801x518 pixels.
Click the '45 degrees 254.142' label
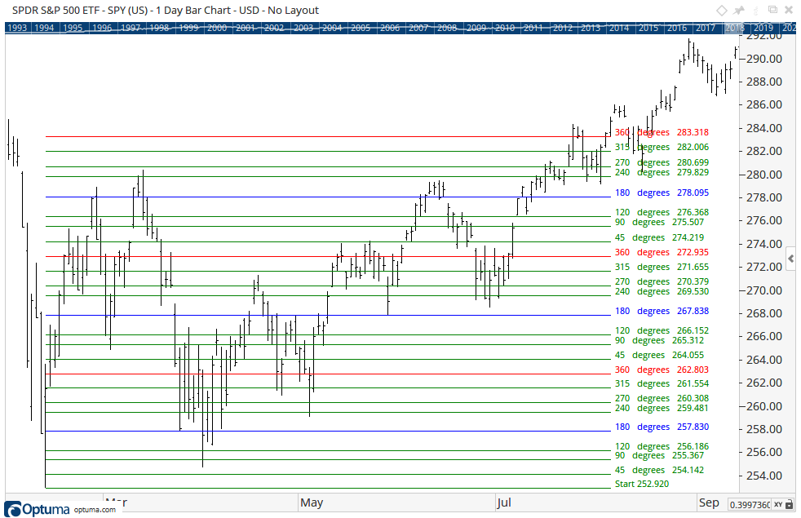tap(659, 470)
